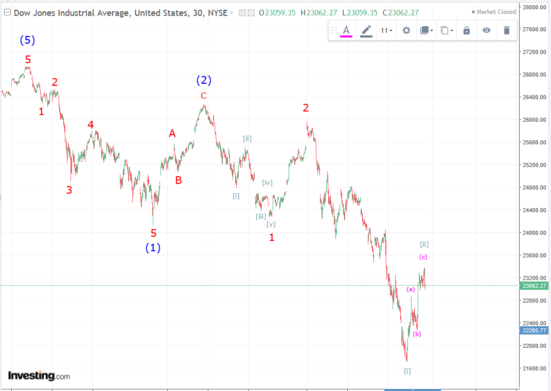Viewport: 551px width, 391px height.
Task: Select the magenta (b) label
Action: pos(417,334)
